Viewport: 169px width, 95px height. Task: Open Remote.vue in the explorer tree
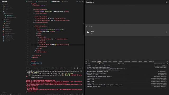10,16
